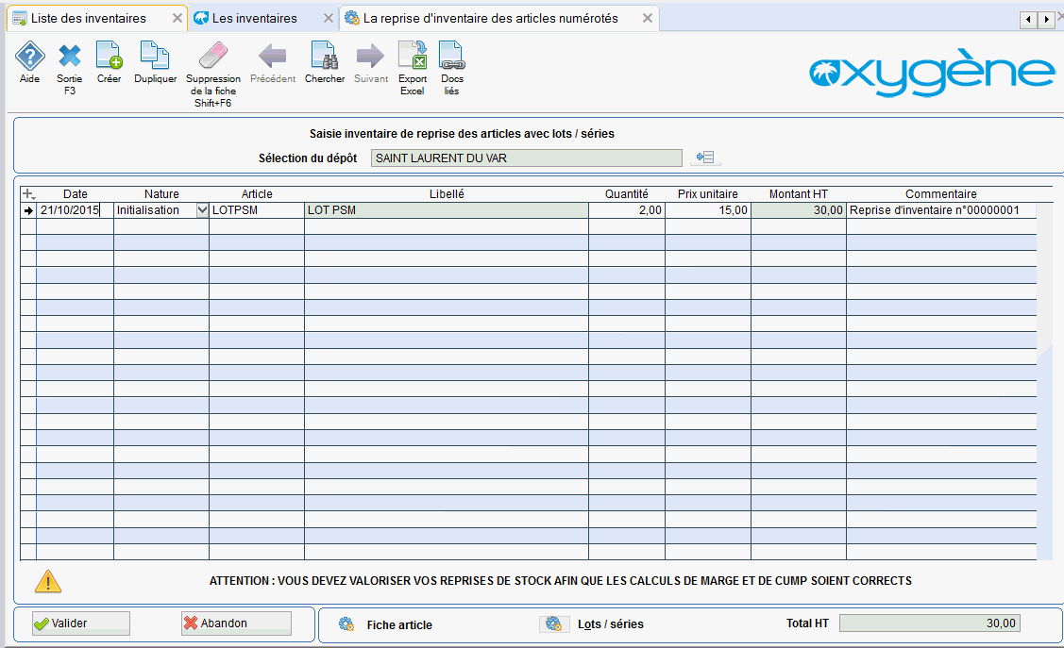1064x648 pixels.
Task: Close the Liste des inventaires tab
Action: pyautogui.click(x=177, y=18)
